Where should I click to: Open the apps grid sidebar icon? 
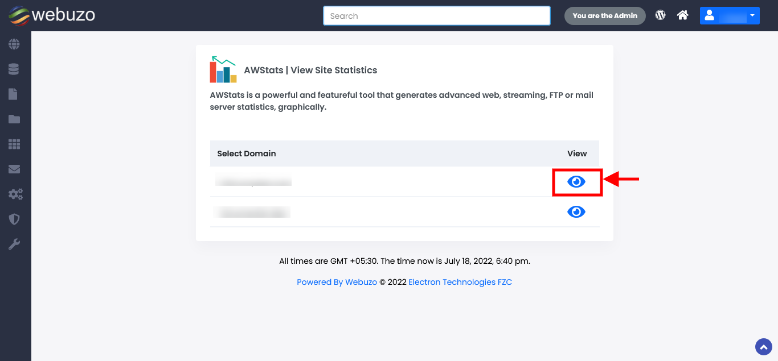click(14, 144)
